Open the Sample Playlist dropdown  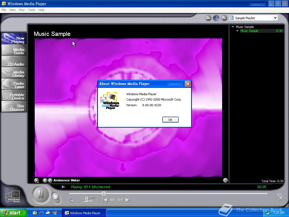(275, 18)
